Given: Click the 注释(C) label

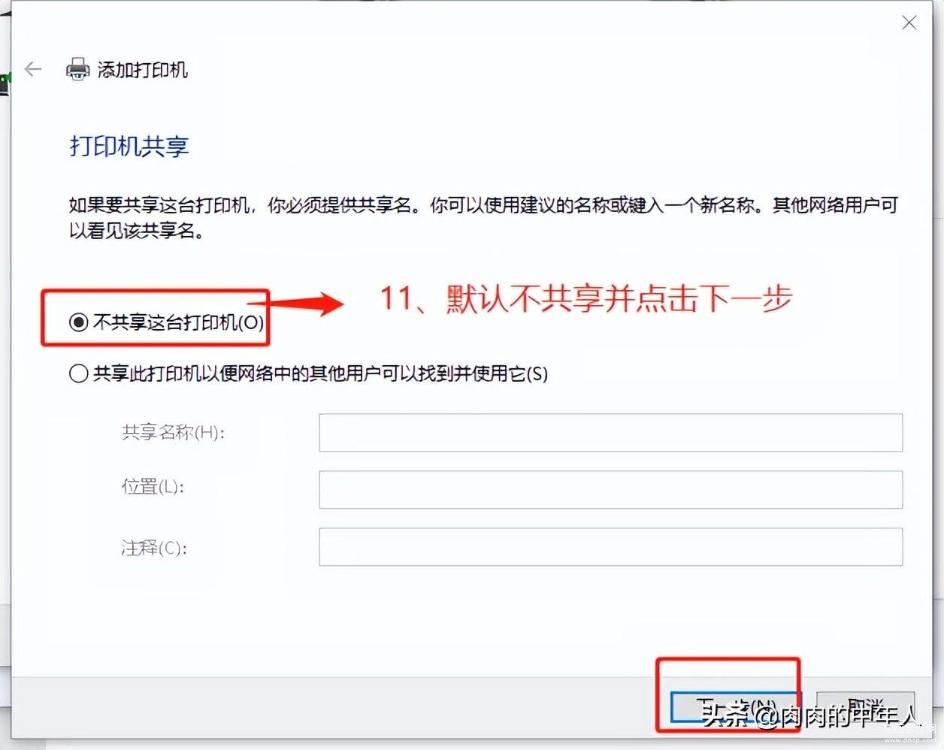Looking at the screenshot, I should click(154, 548).
